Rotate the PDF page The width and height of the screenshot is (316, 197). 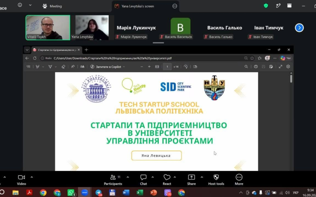186,67
